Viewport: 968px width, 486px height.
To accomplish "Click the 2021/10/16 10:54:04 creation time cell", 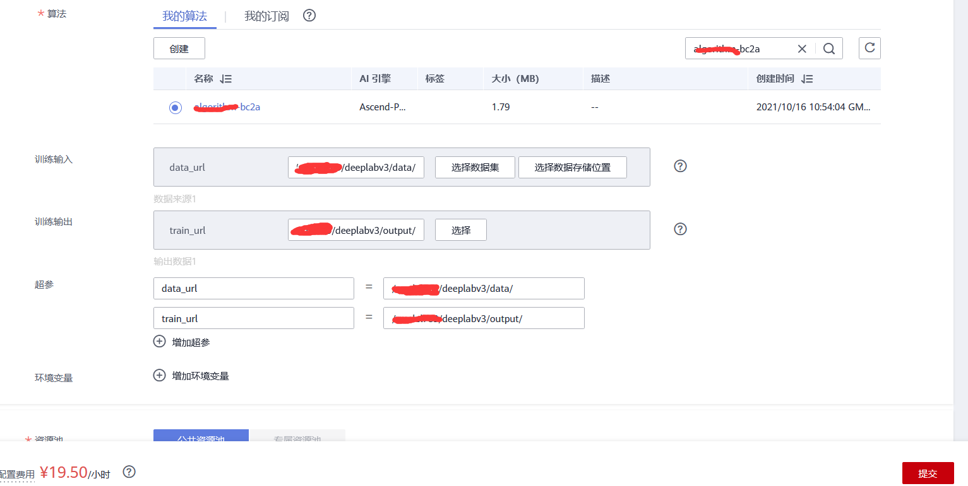I will 813,107.
